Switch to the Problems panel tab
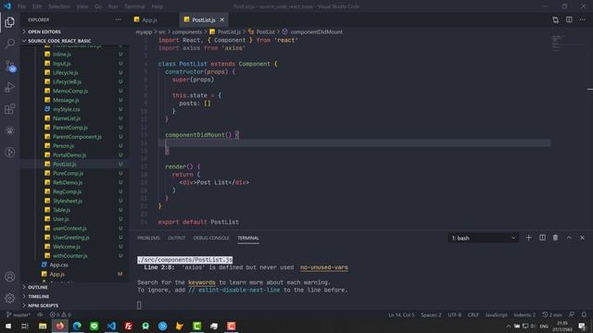 148,238
